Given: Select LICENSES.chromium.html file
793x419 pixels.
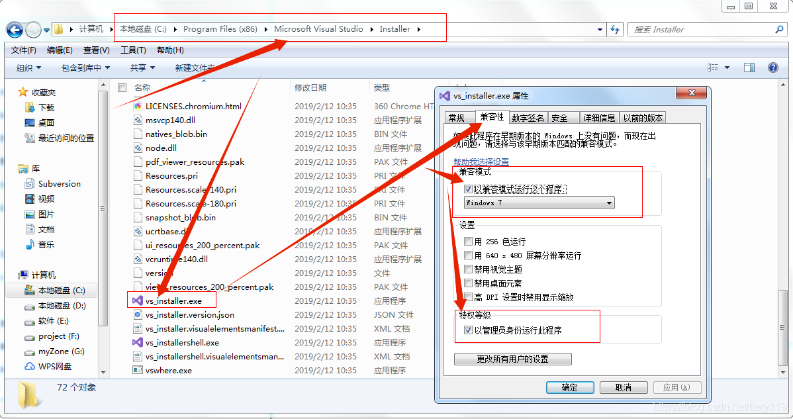Looking at the screenshot, I should click(193, 106).
